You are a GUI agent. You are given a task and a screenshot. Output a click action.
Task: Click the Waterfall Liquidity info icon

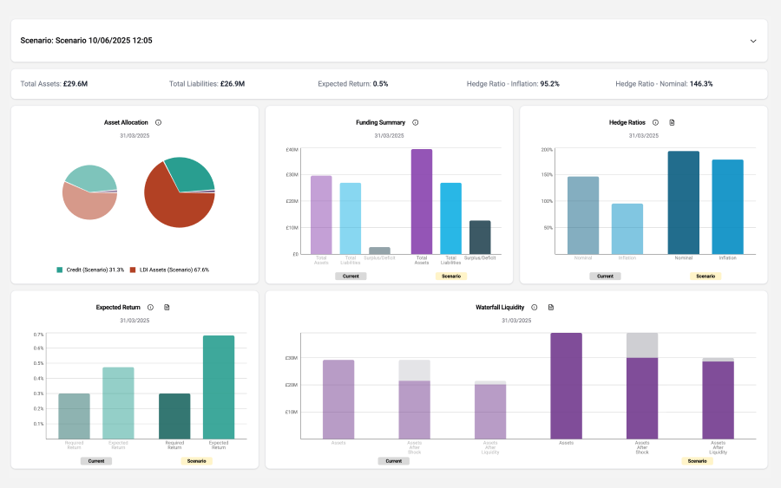click(x=534, y=307)
